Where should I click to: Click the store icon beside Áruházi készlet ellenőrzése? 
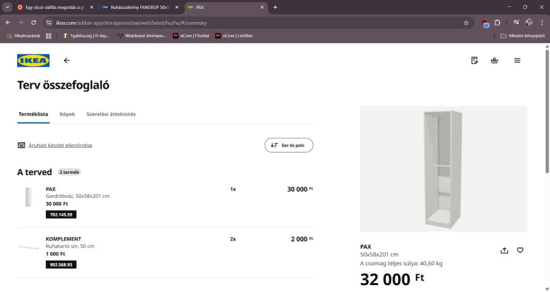click(21, 145)
